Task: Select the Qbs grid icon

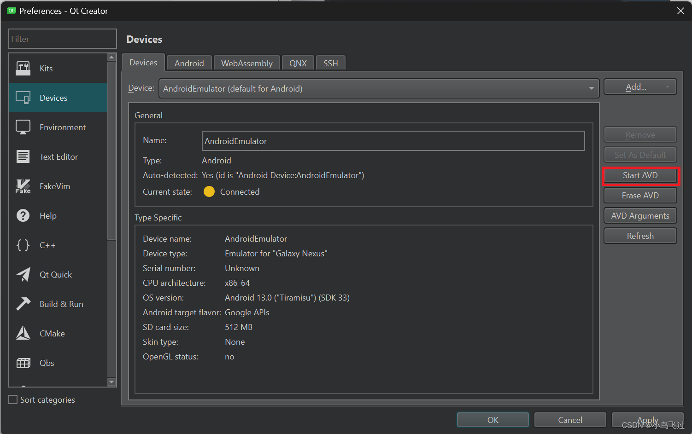Action: pyautogui.click(x=23, y=363)
